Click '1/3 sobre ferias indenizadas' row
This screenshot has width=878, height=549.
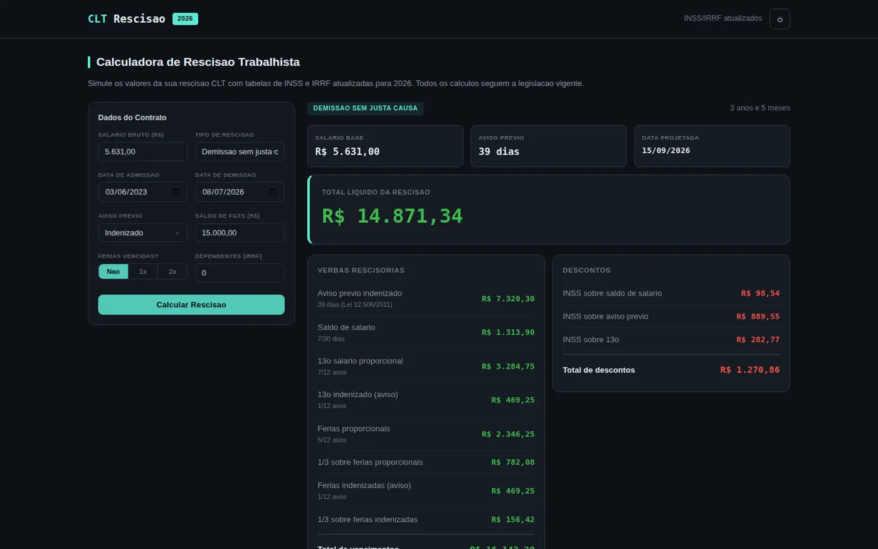click(426, 520)
